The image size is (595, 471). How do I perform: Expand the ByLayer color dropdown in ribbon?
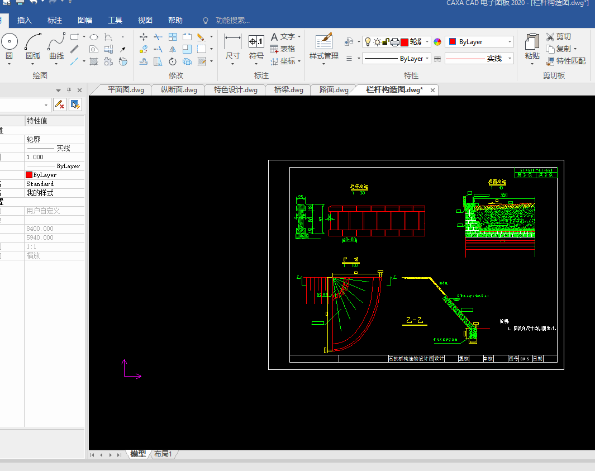510,42
